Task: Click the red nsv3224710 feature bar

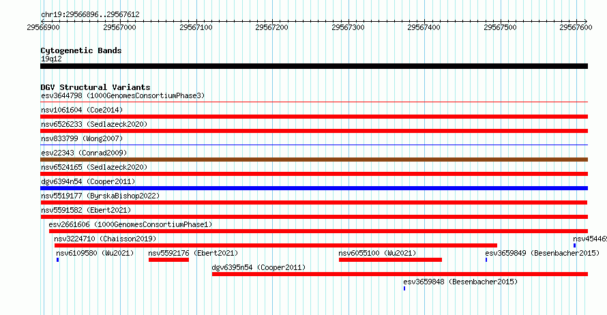Action: [276, 245]
